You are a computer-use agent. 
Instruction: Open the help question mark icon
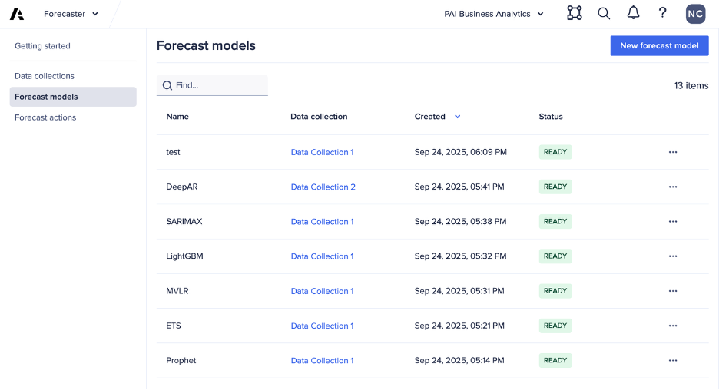click(x=662, y=13)
